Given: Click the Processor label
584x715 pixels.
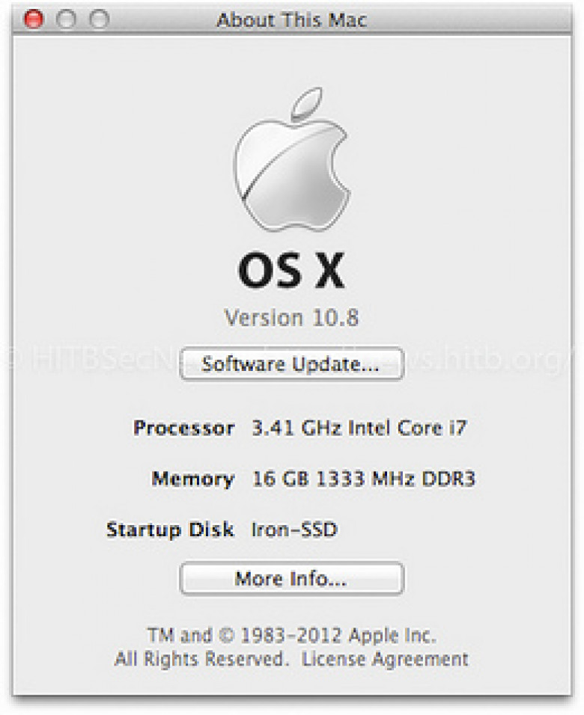Looking at the screenshot, I should tap(183, 429).
